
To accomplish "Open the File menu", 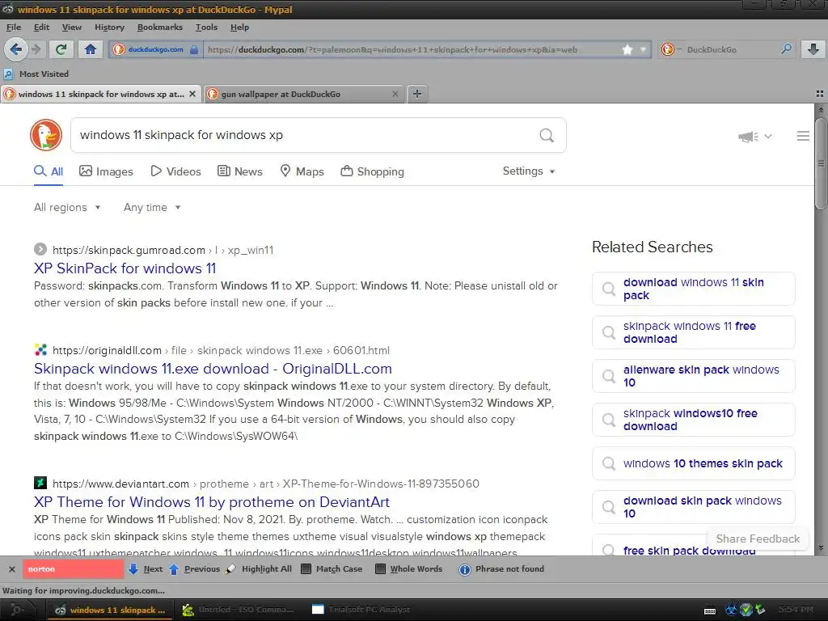I will 14,27.
